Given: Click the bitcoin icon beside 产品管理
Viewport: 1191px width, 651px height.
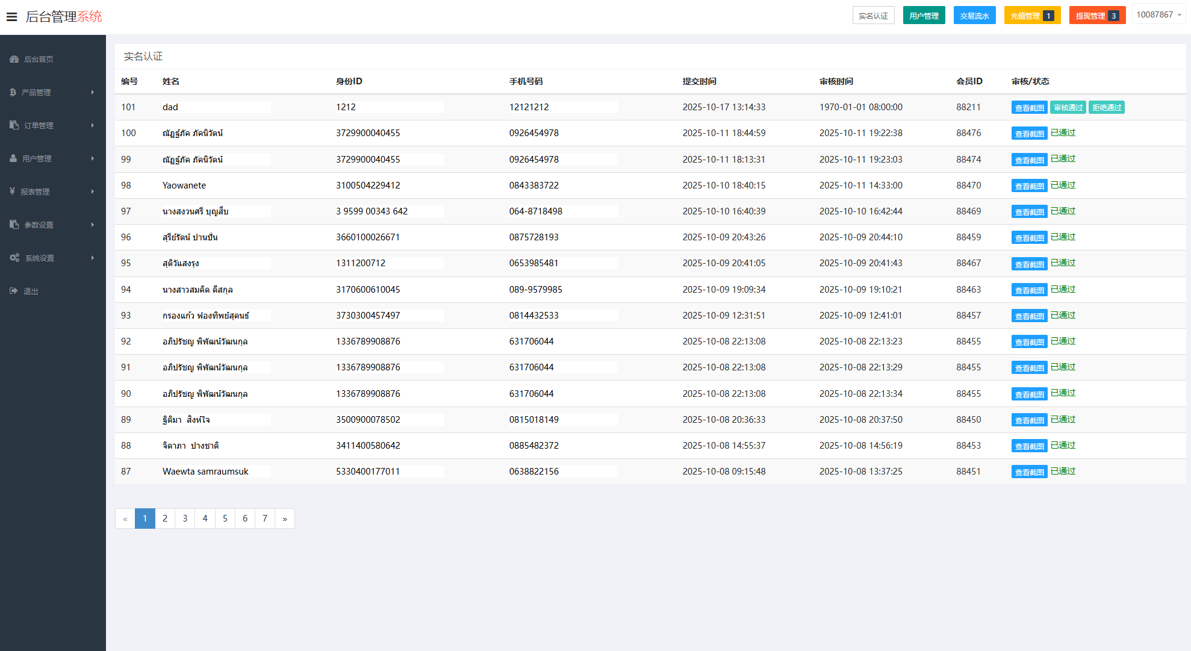Looking at the screenshot, I should coord(13,92).
